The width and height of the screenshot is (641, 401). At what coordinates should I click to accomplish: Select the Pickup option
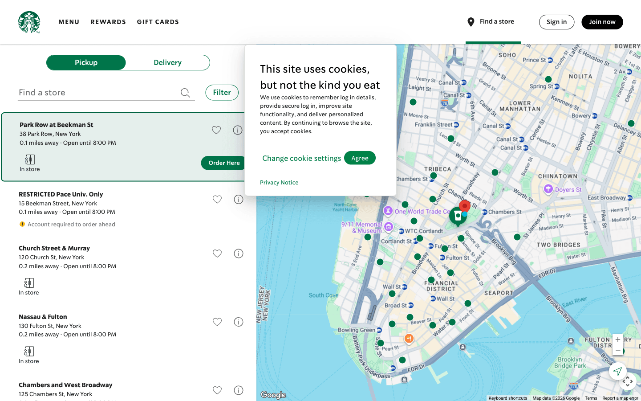(86, 62)
